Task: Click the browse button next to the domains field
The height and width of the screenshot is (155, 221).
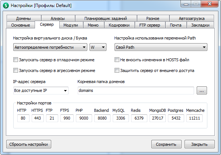Action: tap(201, 90)
